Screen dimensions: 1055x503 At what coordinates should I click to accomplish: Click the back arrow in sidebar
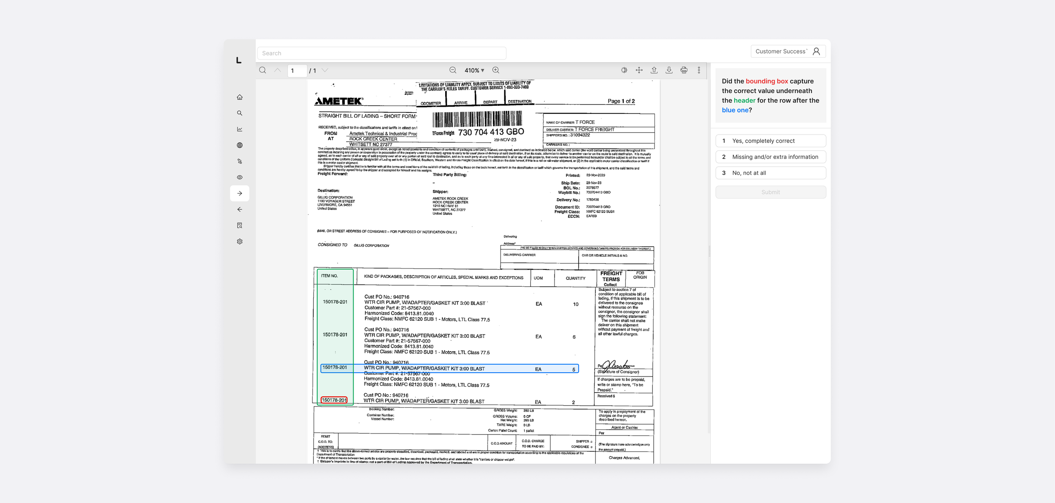[x=240, y=210]
